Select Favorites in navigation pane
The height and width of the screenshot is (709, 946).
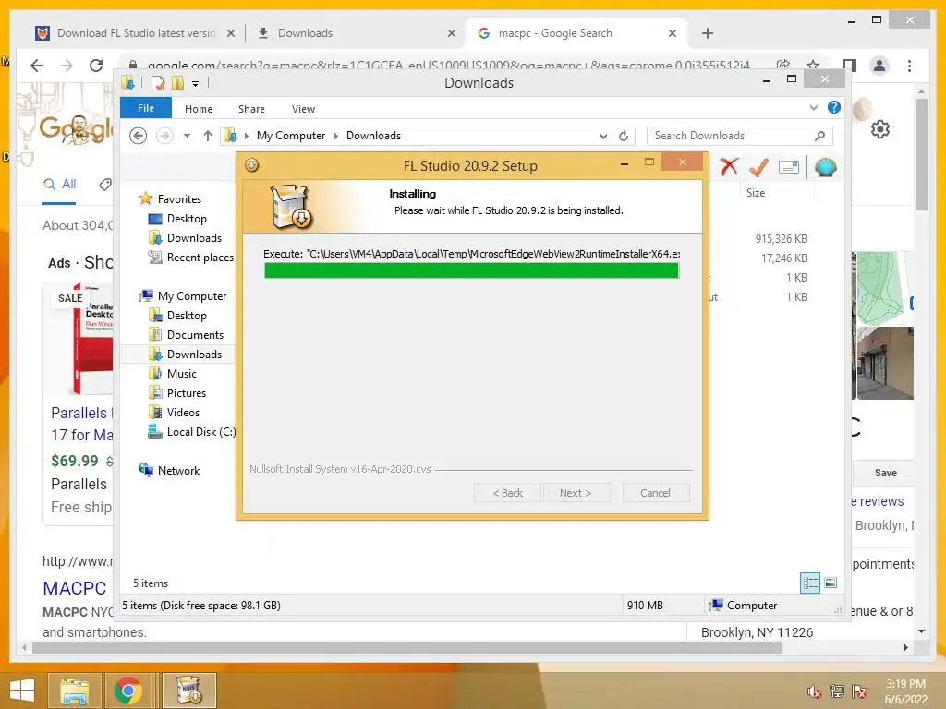click(179, 199)
